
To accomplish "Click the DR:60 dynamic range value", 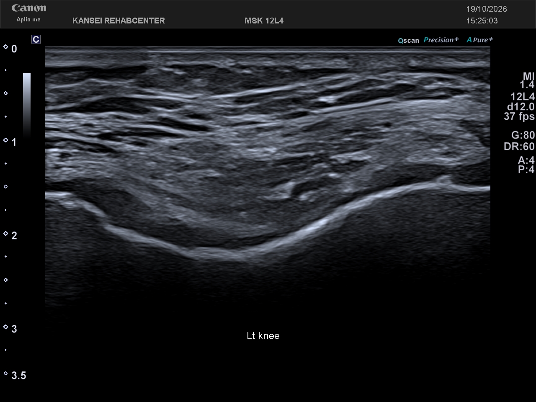I will point(519,146).
